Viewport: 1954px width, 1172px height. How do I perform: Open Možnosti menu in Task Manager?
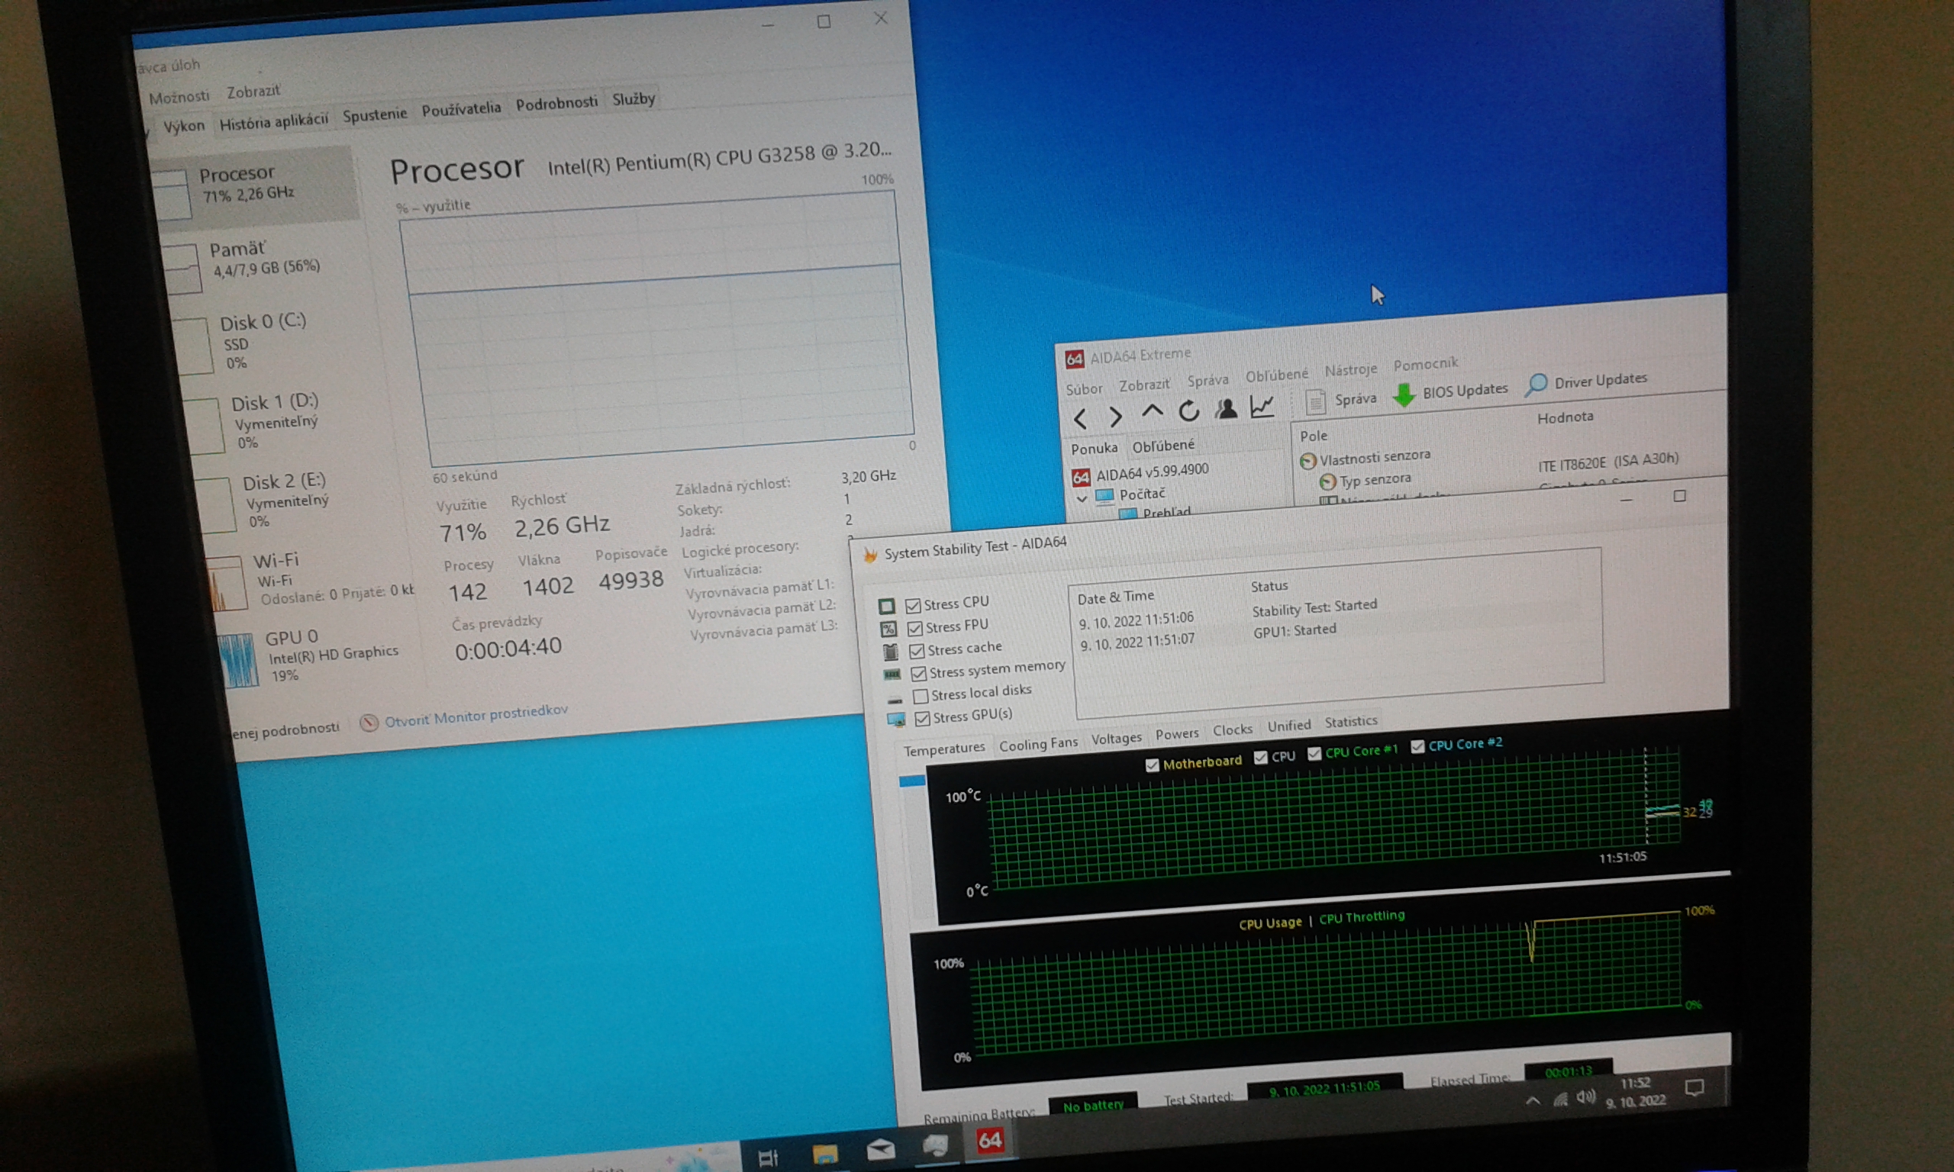coord(179,97)
